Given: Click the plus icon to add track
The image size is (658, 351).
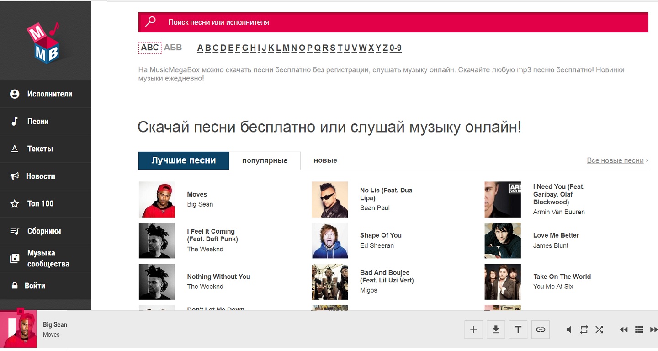Looking at the screenshot, I should tap(473, 330).
